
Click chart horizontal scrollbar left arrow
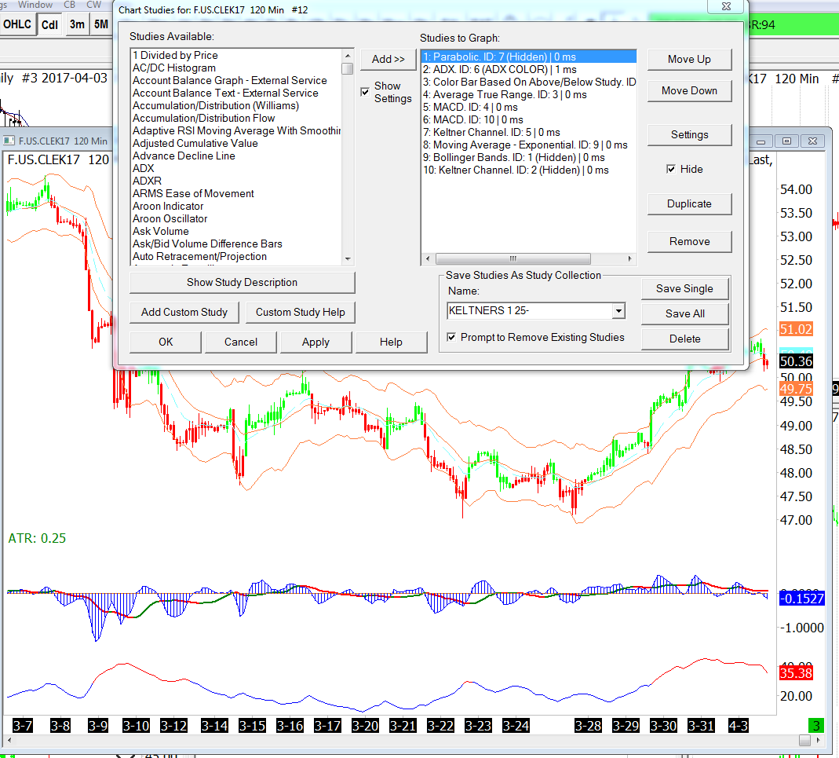click(9, 740)
